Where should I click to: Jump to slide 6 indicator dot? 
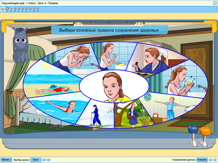click(26, 8)
